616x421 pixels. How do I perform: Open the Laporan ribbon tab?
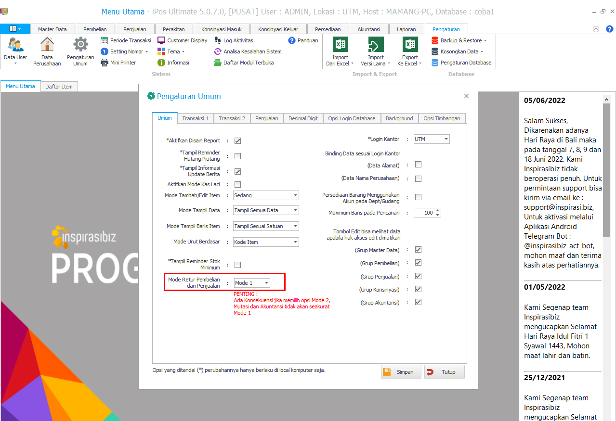[x=406, y=29]
